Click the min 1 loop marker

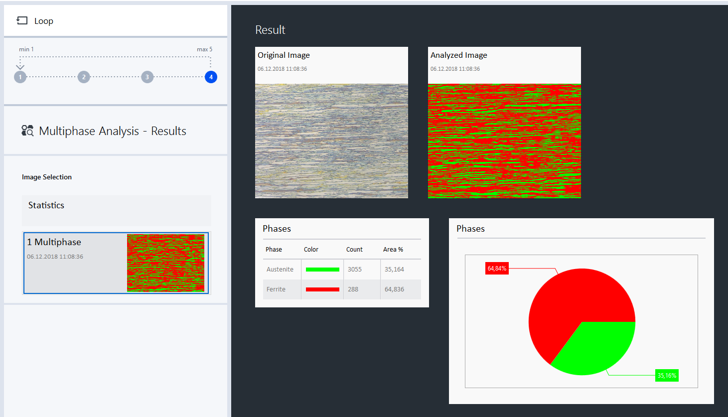[x=26, y=49]
